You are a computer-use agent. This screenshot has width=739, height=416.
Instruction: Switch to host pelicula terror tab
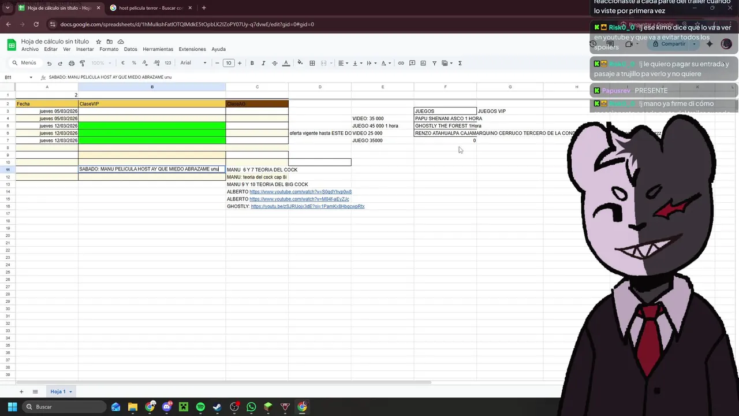pos(150,8)
